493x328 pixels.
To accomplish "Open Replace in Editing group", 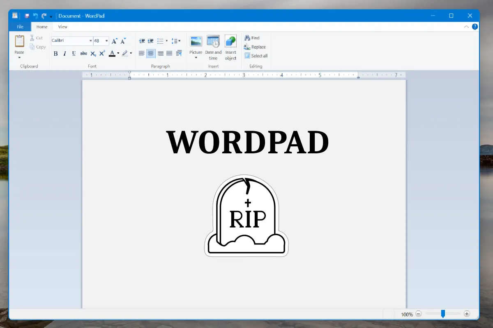I will tap(254, 47).
